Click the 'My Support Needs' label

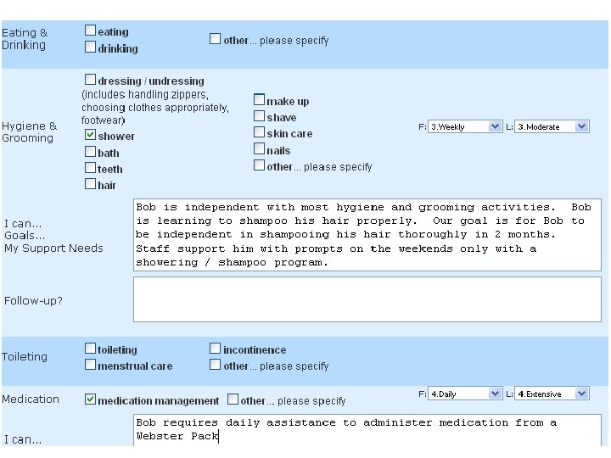pyautogui.click(x=53, y=248)
